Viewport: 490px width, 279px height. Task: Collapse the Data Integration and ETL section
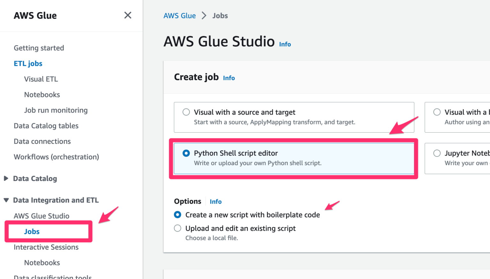6,200
